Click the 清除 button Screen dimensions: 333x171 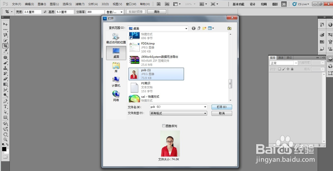click(157, 12)
